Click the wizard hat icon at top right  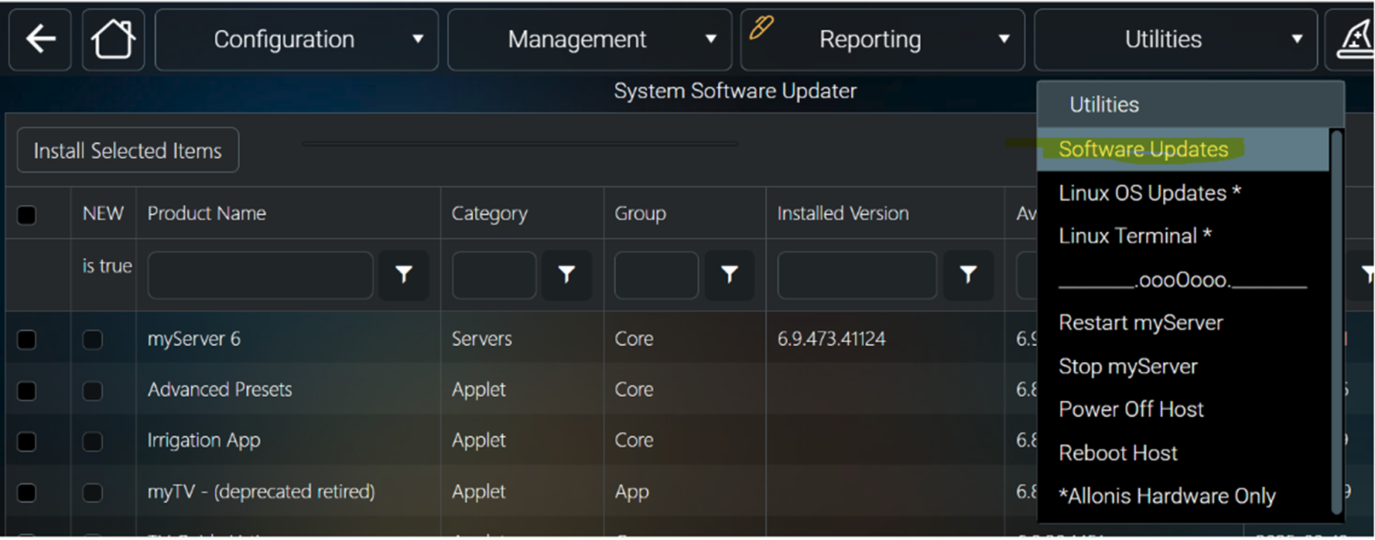click(1355, 39)
